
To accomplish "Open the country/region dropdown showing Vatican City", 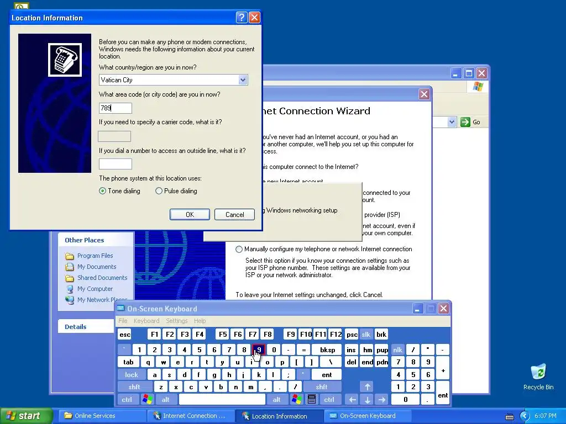I will [x=243, y=79].
